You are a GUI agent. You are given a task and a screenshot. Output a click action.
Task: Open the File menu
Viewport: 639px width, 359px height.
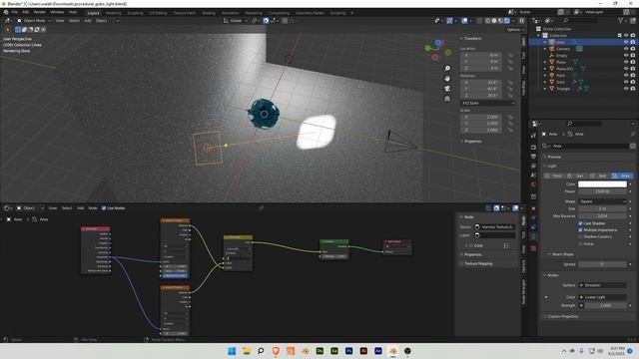tap(15, 13)
